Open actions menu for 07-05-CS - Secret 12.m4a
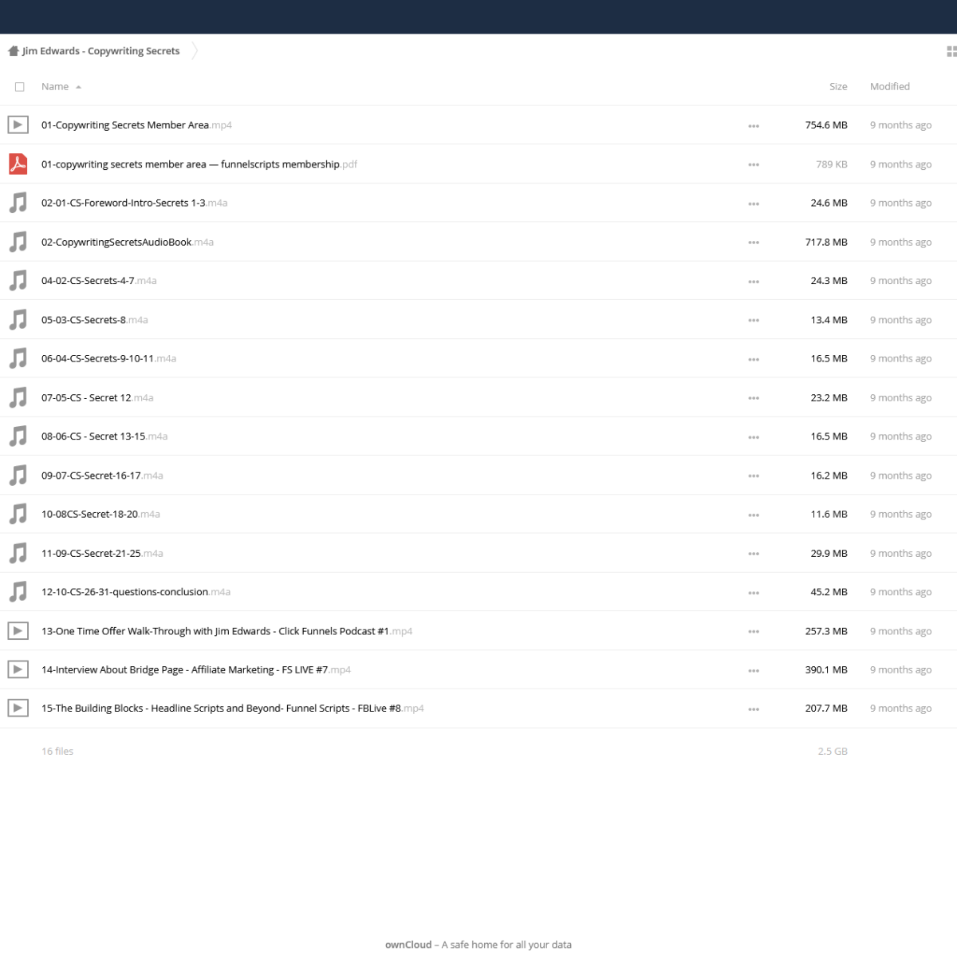 [754, 398]
